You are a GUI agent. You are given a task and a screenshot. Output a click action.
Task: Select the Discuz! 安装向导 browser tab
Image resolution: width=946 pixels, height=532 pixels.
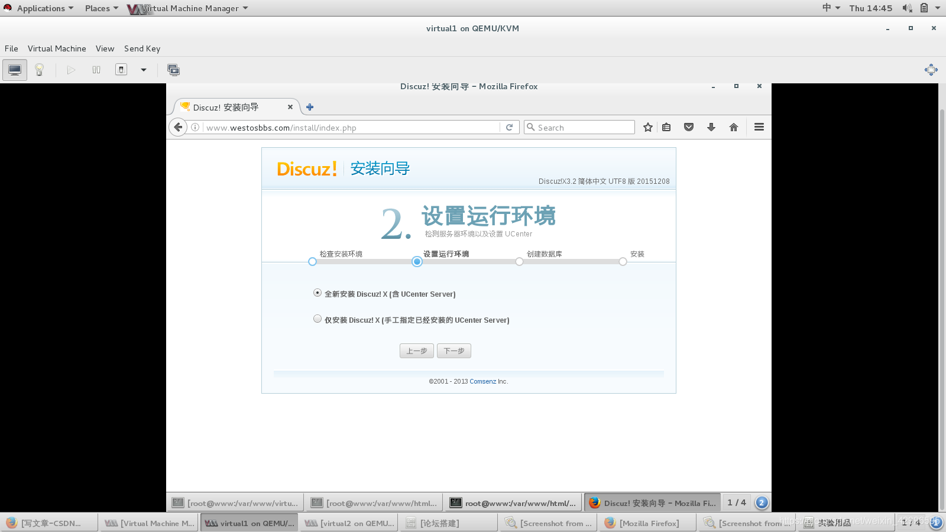[x=237, y=107]
